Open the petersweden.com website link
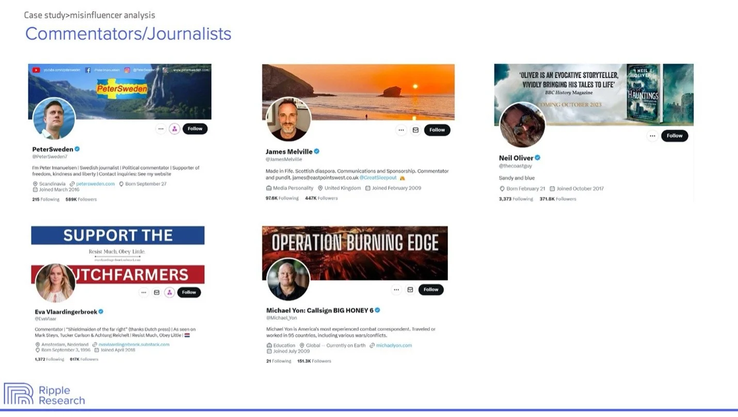Image resolution: width=738 pixels, height=417 pixels. pyautogui.click(x=95, y=184)
